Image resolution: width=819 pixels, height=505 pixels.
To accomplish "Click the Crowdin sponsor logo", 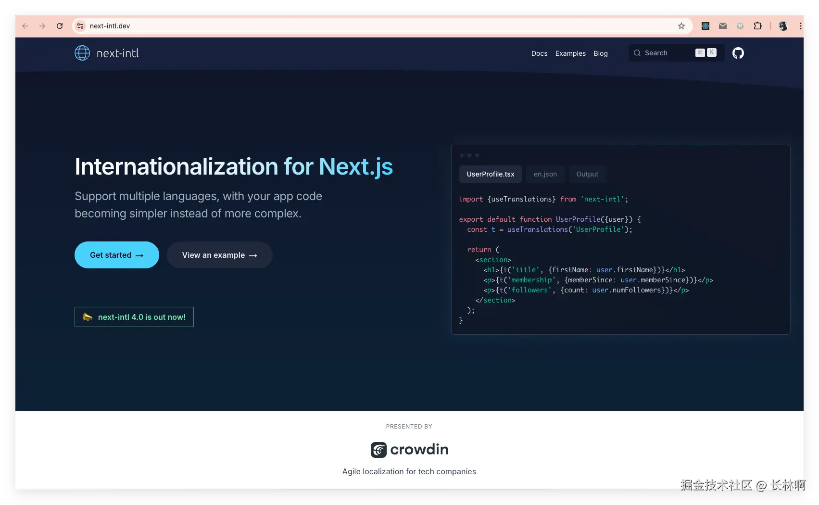I will [409, 450].
